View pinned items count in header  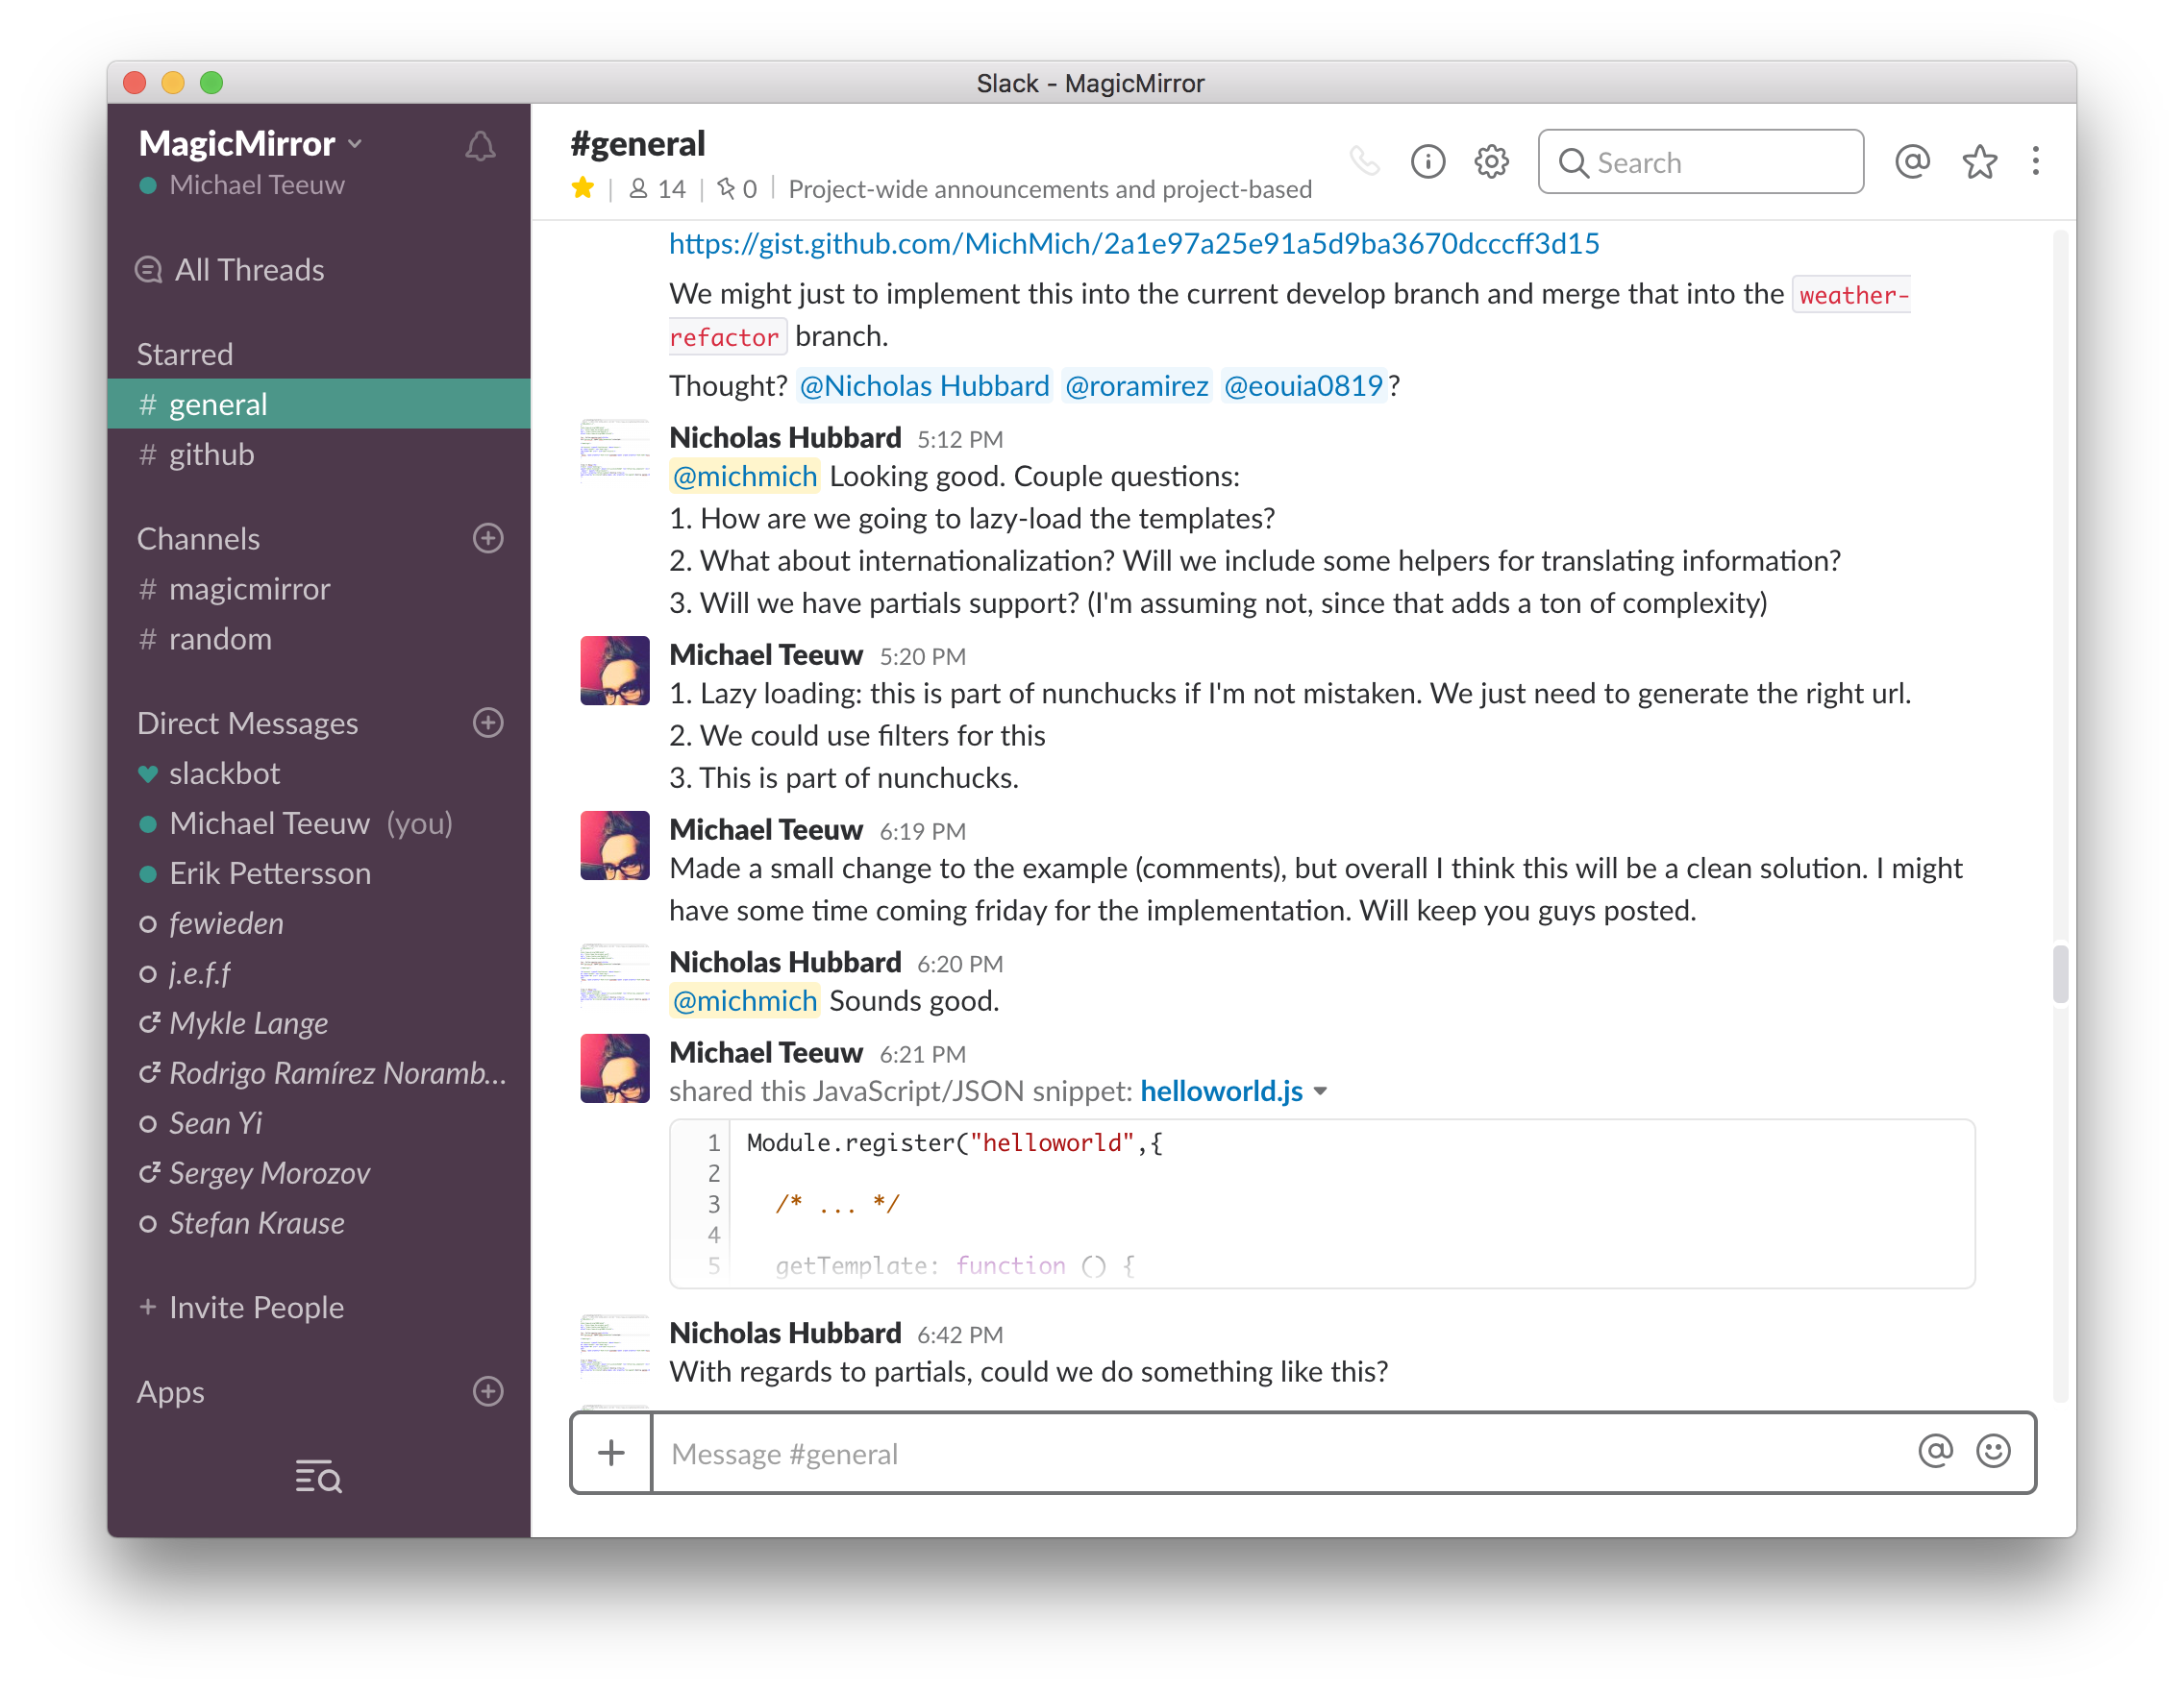737,189
